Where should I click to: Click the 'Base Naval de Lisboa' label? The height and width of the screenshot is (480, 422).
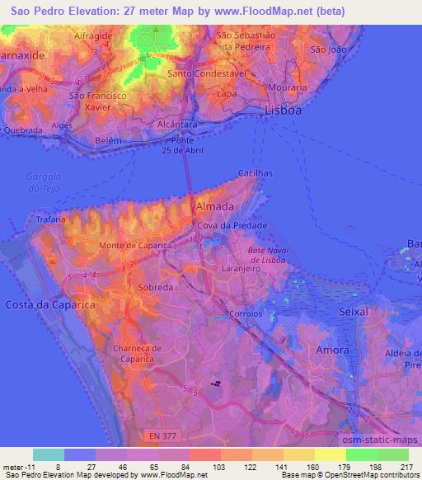point(268,256)
